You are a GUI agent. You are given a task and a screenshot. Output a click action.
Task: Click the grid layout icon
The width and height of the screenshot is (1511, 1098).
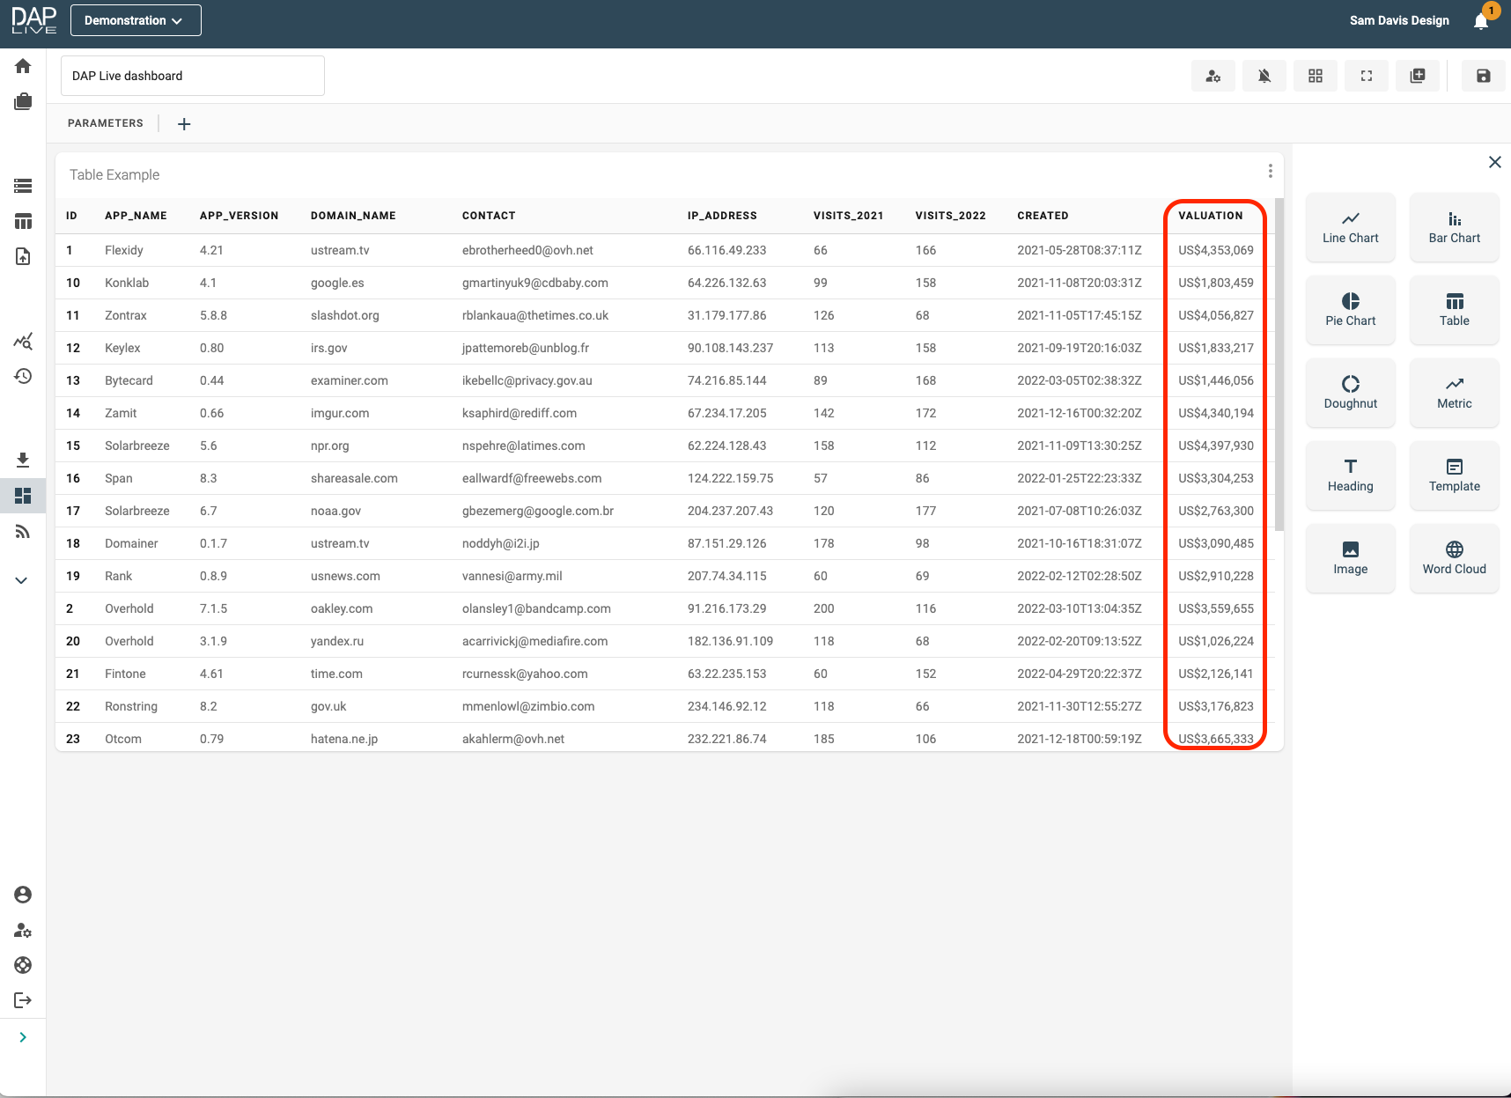(1315, 76)
